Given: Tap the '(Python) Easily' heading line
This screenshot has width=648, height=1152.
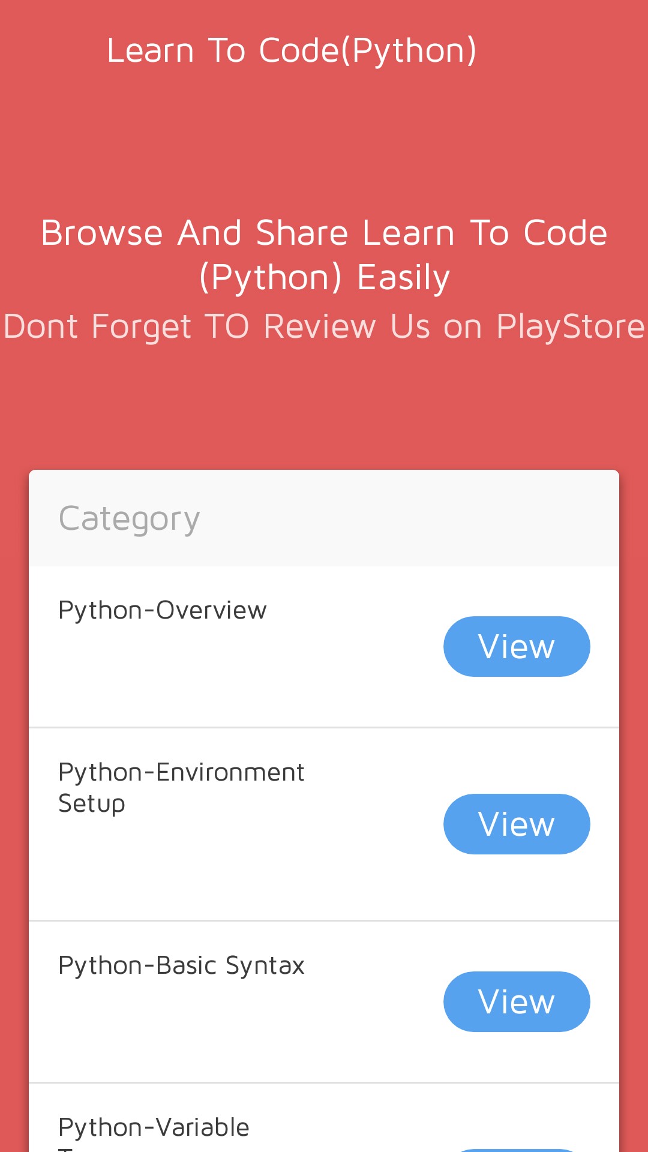Looking at the screenshot, I should (324, 277).
